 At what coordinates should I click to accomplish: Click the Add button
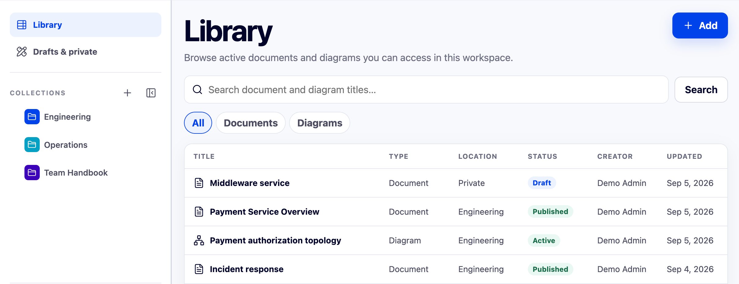700,25
